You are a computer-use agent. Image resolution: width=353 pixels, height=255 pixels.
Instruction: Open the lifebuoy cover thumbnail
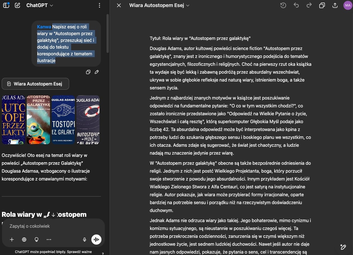88,120
